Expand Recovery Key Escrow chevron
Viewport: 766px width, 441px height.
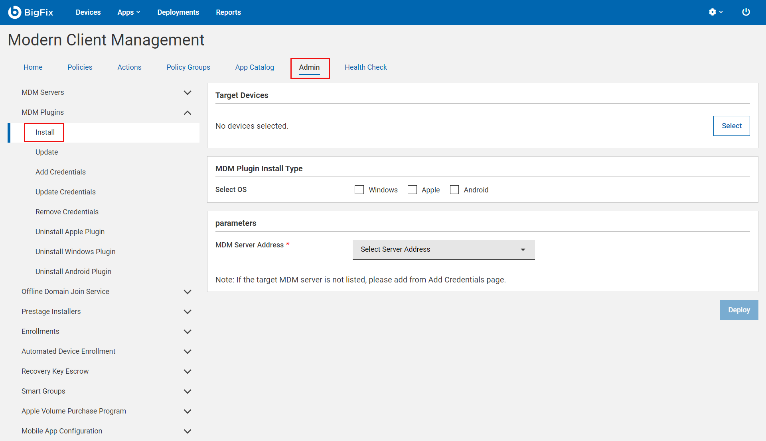point(188,372)
